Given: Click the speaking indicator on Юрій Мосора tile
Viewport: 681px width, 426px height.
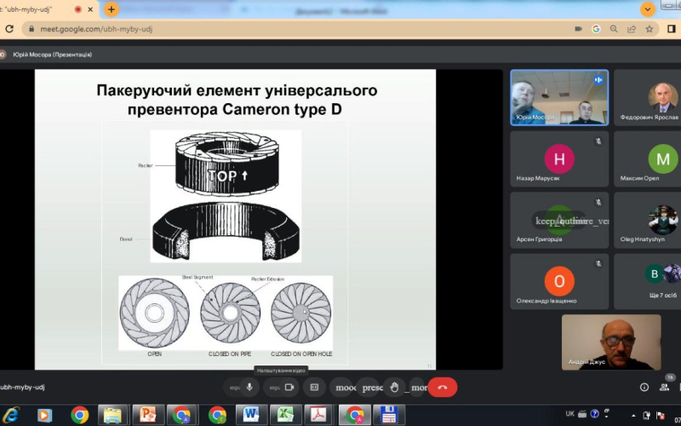Looking at the screenshot, I should point(598,80).
